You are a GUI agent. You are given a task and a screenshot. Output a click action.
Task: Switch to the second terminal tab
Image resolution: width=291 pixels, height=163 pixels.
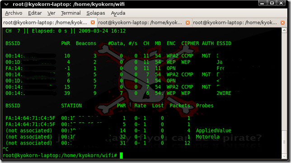[x=145, y=23]
